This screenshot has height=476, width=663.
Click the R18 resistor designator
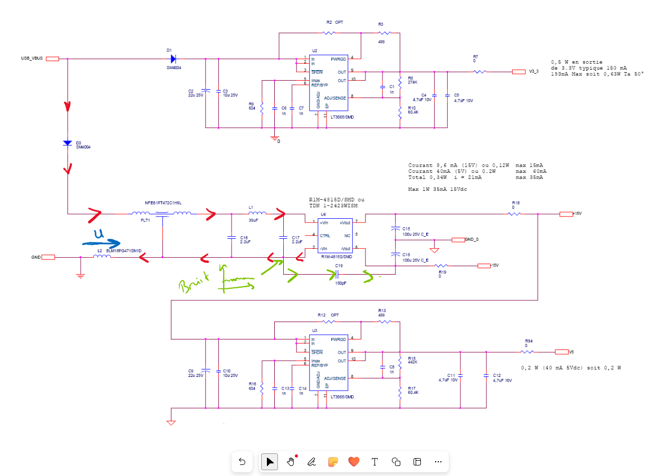516,203
